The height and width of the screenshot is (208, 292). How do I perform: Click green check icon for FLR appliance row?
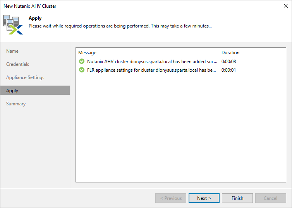click(82, 70)
